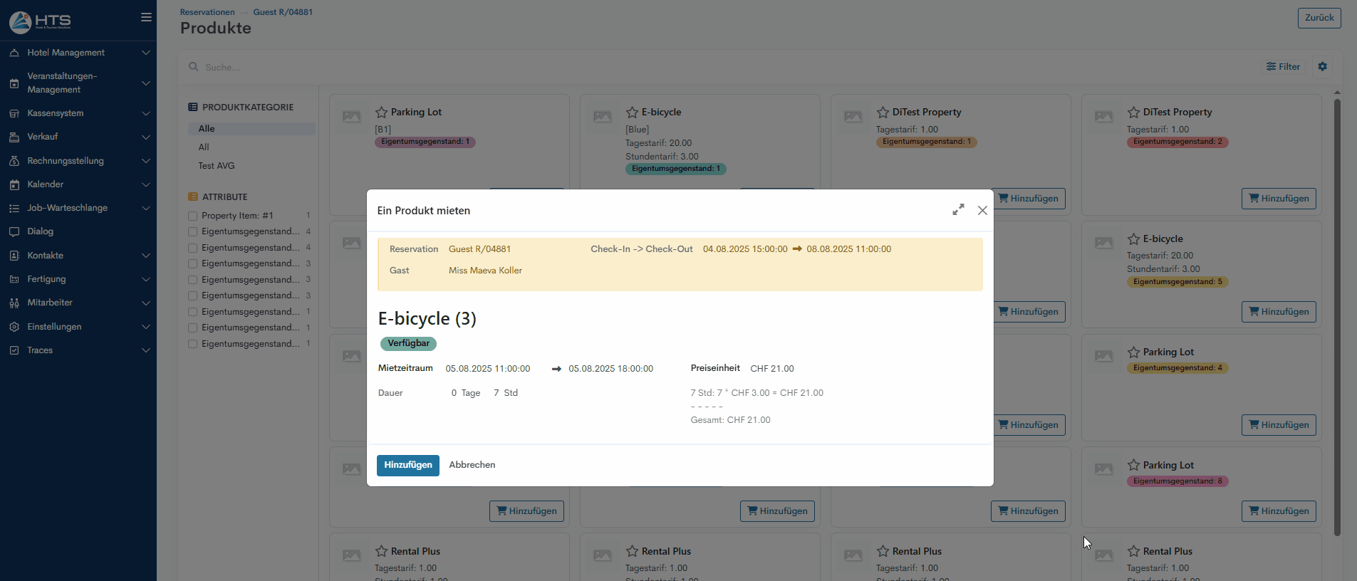This screenshot has height=581, width=1357.
Task: Expand the Einstellungen sidebar section
Action: coord(78,327)
